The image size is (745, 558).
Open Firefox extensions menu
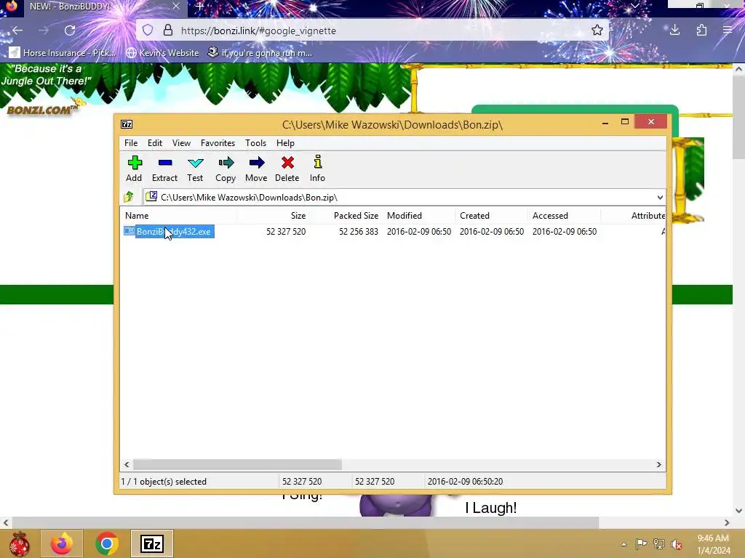pos(702,31)
